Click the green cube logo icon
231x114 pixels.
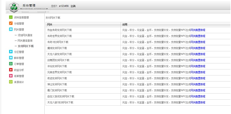(14, 7)
